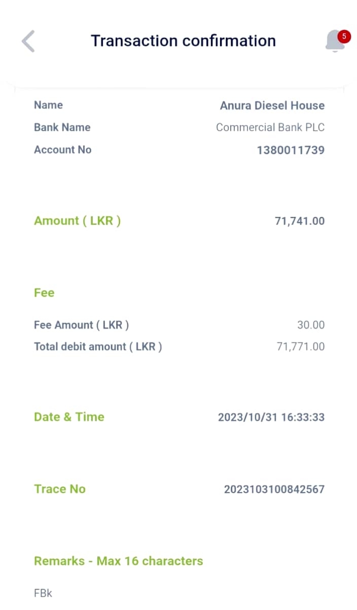
Task: Tap the Transaction confirmation title
Action: pos(183,41)
